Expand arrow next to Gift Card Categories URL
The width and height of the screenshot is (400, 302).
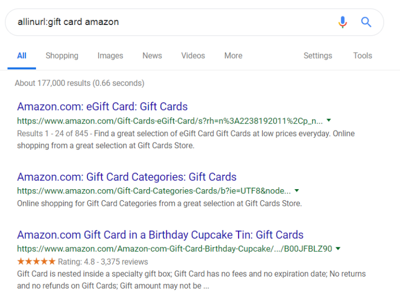[297, 190]
